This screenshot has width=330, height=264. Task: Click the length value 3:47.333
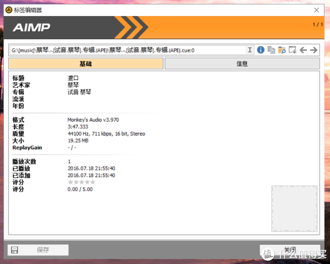78,127
